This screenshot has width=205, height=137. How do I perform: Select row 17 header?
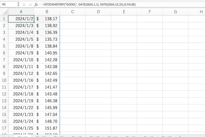pos(4,128)
